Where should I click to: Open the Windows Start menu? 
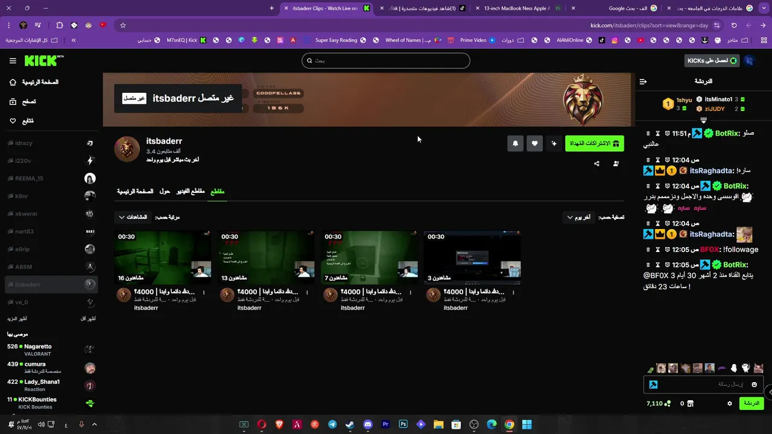click(x=527, y=424)
